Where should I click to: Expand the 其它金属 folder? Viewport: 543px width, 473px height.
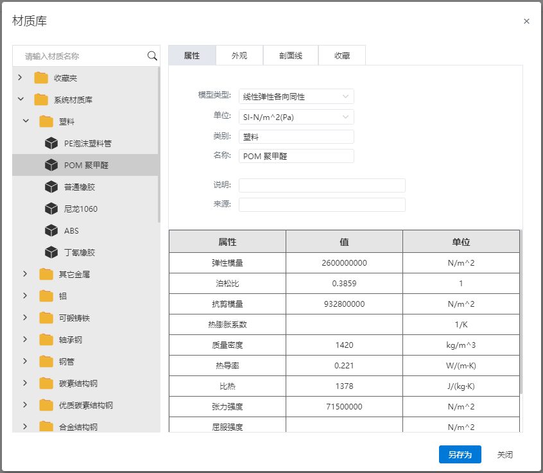(26, 274)
